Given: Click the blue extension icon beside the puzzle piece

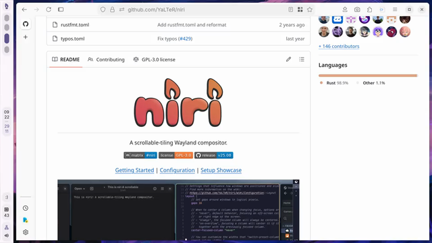Looking at the screenshot, I should tap(382, 9).
